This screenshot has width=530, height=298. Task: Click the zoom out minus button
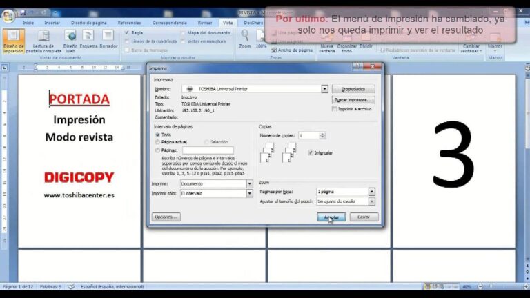(x=480, y=286)
